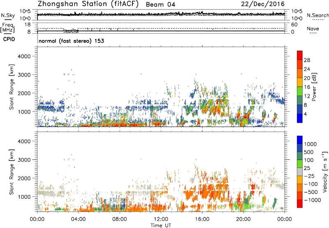Click the 4000 tick in the velocity panel
The height and width of the screenshot is (228, 329).
24,141
